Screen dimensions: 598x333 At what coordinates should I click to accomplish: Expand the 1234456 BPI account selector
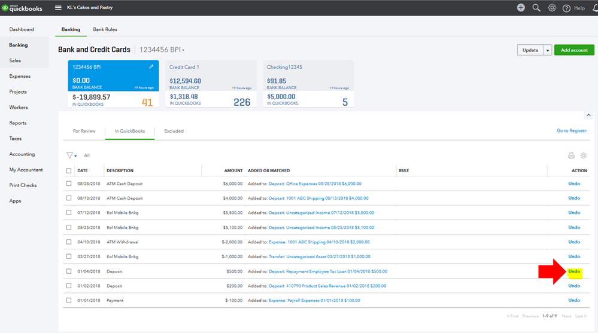click(x=162, y=50)
